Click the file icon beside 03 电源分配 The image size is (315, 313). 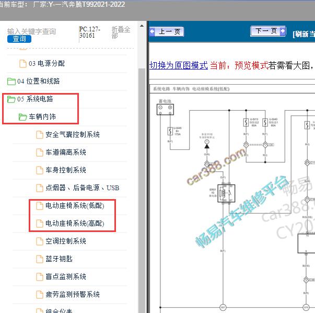pos(22,63)
